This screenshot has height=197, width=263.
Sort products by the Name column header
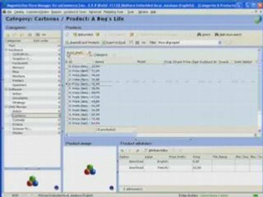[100, 62]
